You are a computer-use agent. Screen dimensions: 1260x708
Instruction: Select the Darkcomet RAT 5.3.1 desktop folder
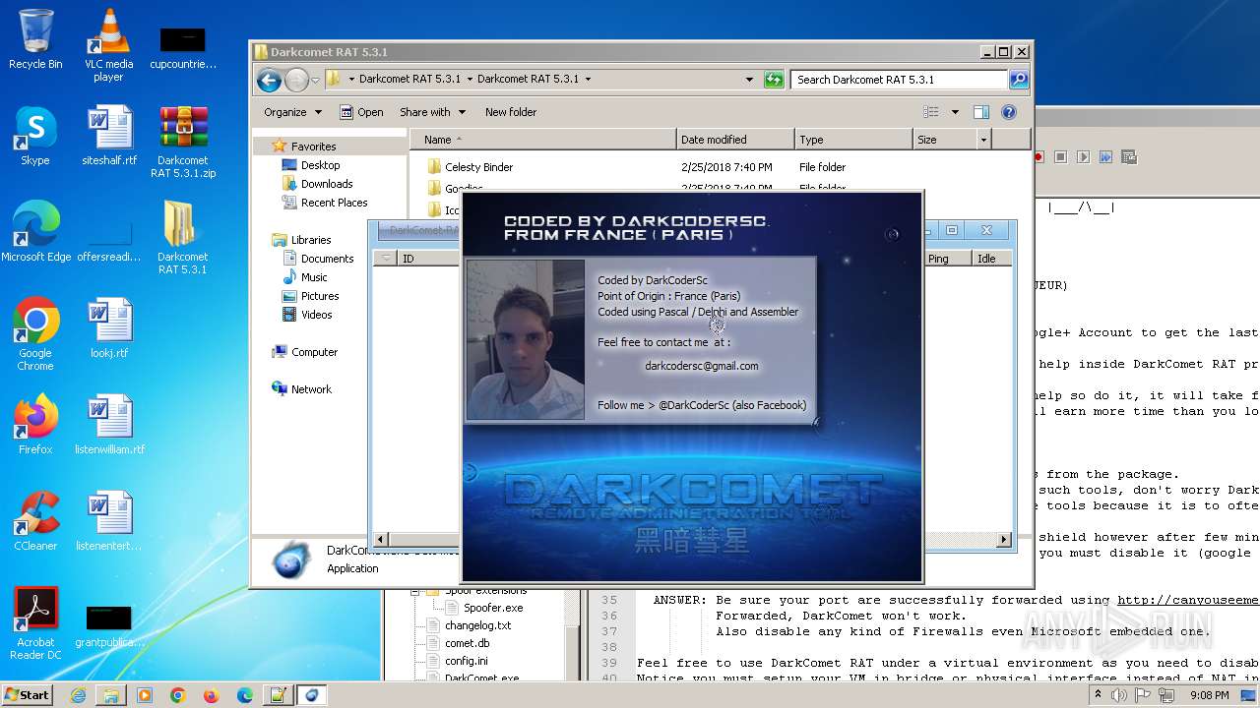click(183, 238)
